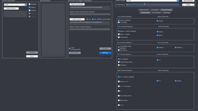Select the Four Mono option
198x111 pixels.
(119, 50)
